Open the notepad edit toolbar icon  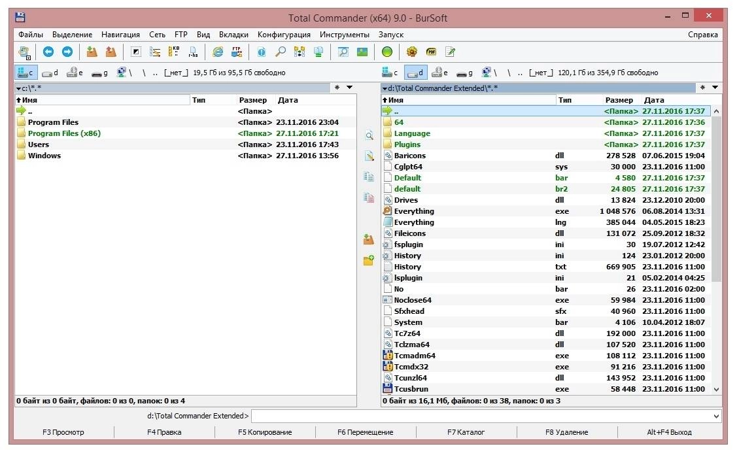[450, 52]
